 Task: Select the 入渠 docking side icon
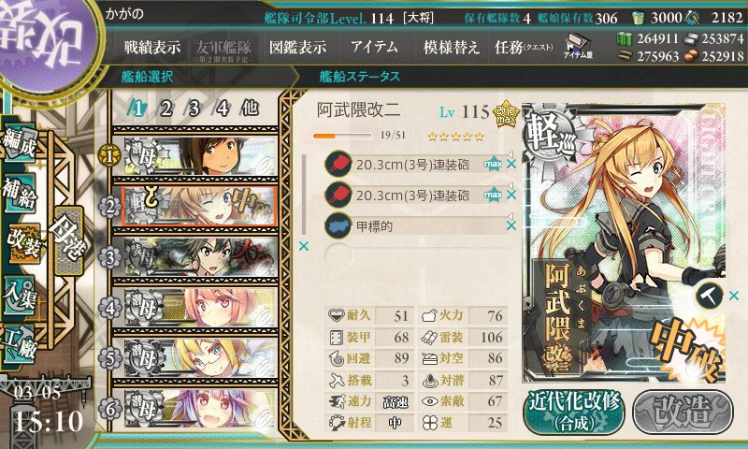tap(20, 296)
